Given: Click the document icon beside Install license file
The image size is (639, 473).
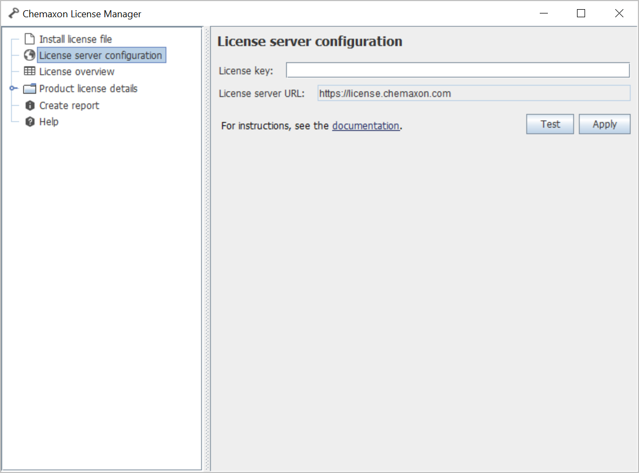Looking at the screenshot, I should [30, 39].
